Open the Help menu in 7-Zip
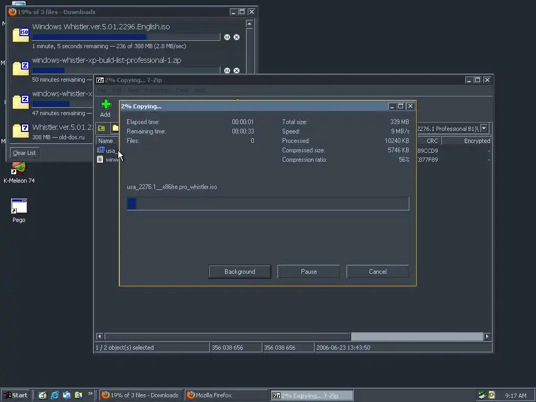 200,90
